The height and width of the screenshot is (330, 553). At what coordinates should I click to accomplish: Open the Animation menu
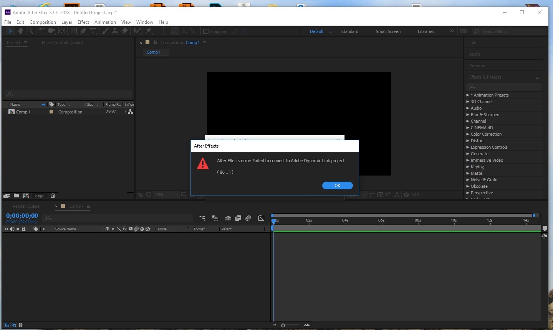coord(105,22)
